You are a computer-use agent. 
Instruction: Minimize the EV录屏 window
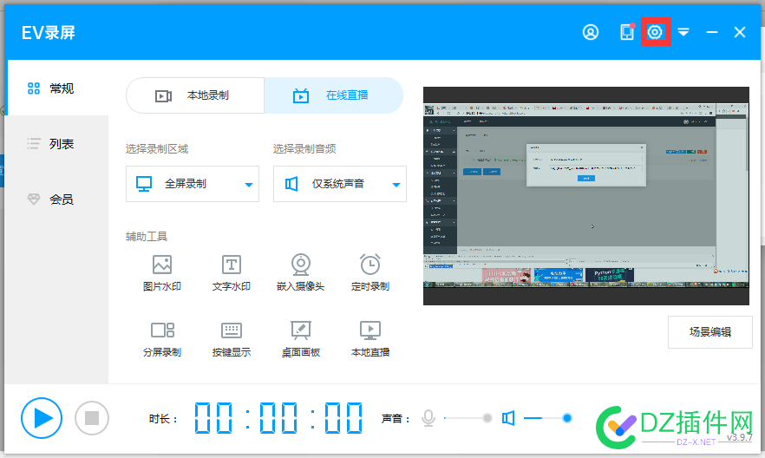(x=712, y=32)
